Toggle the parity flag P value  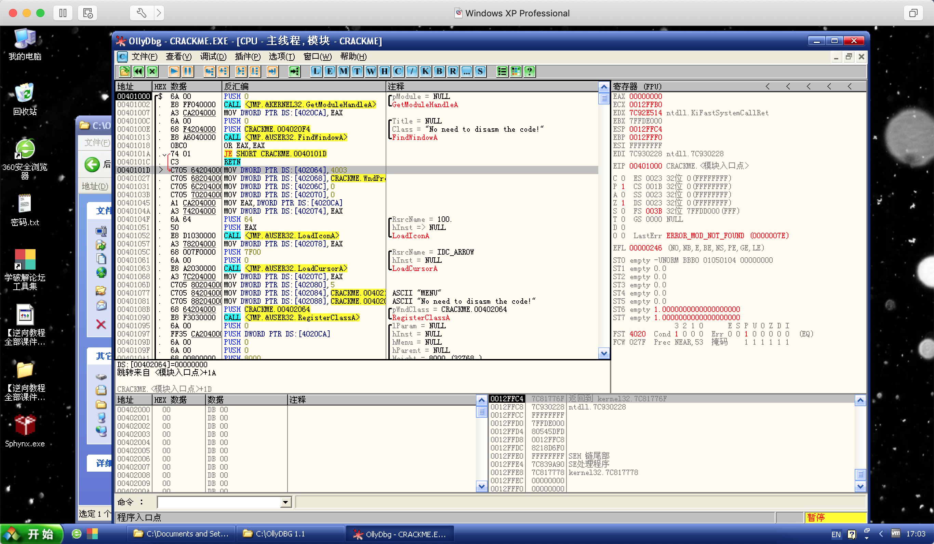[623, 187]
